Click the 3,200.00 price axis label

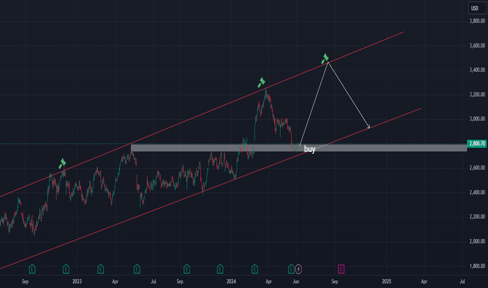click(x=477, y=95)
